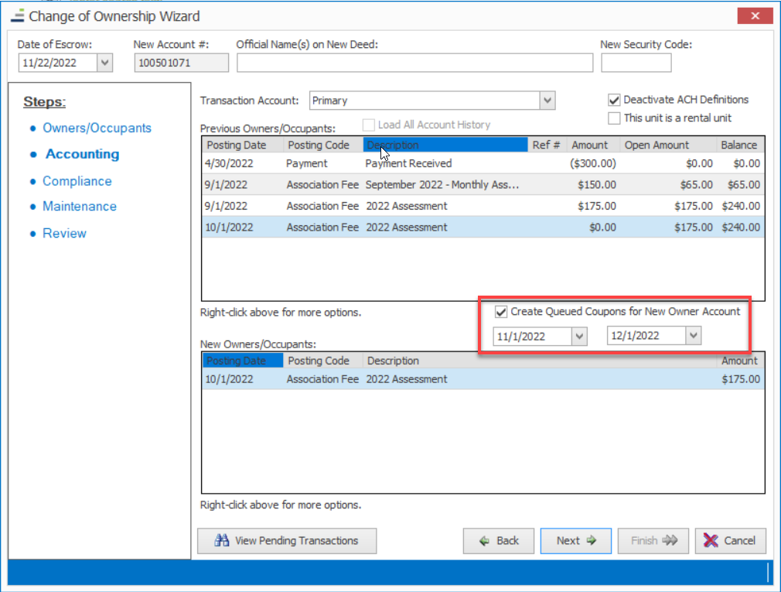
Task: Open the Date of Escrow date picker
Action: pos(105,63)
